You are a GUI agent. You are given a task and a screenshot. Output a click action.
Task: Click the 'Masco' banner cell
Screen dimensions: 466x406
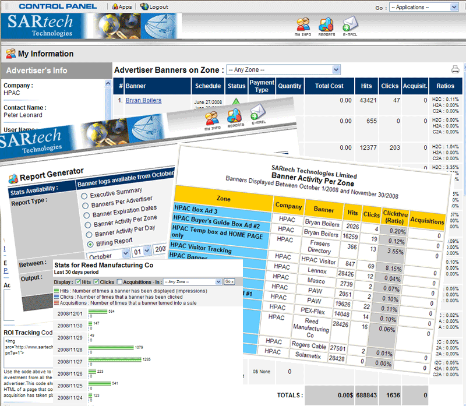(316, 281)
